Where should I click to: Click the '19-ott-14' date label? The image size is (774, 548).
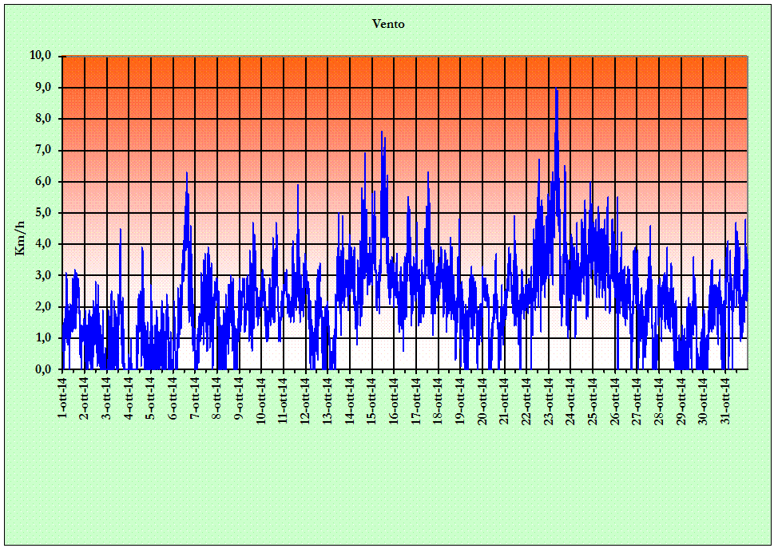pyautogui.click(x=461, y=400)
